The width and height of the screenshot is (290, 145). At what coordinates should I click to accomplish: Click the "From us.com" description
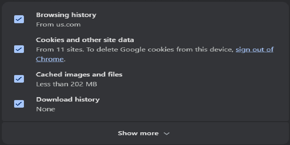click(x=58, y=25)
